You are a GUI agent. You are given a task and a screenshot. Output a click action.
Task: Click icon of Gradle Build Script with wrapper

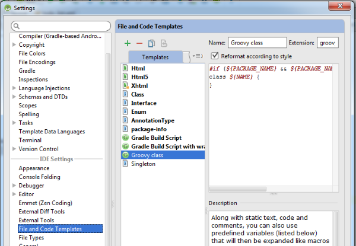click(x=125, y=146)
